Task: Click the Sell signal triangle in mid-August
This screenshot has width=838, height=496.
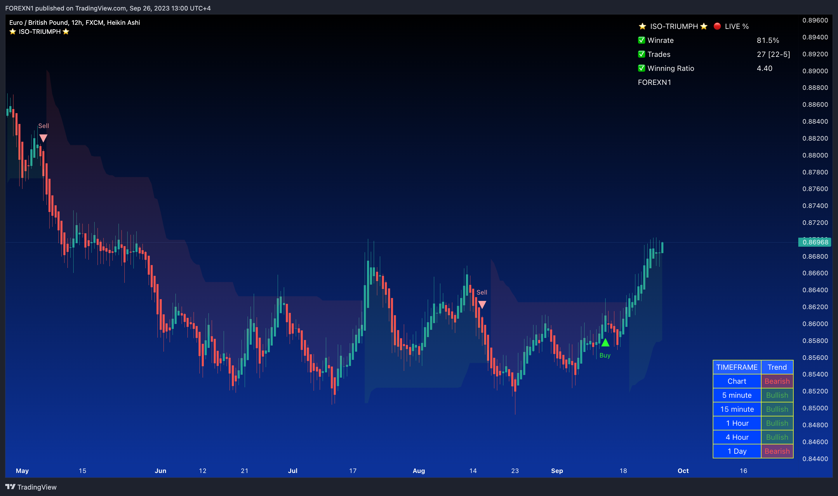Action: coord(482,304)
